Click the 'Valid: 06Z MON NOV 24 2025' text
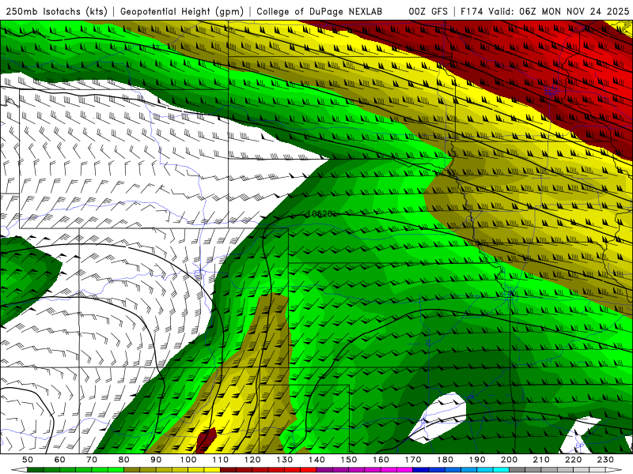This screenshot has height=474, width=633. [x=559, y=12]
